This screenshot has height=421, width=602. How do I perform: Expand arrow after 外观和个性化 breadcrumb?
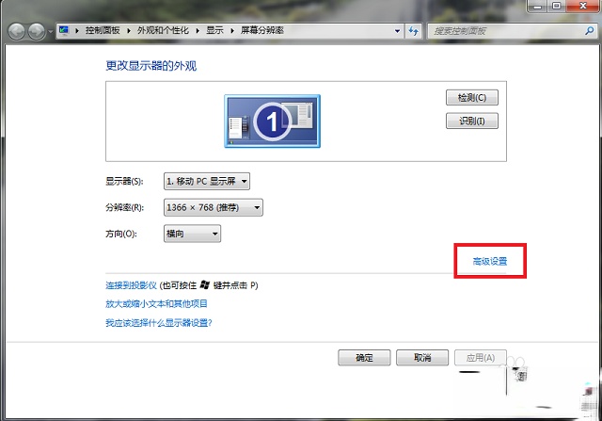click(198, 31)
